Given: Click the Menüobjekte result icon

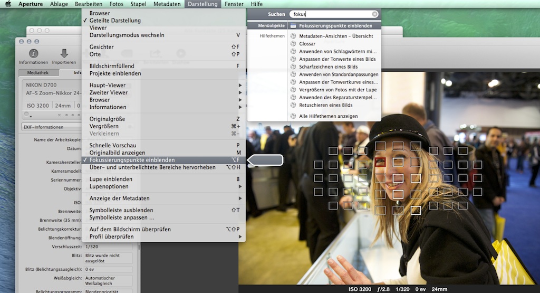Looking at the screenshot, I should [293, 25].
